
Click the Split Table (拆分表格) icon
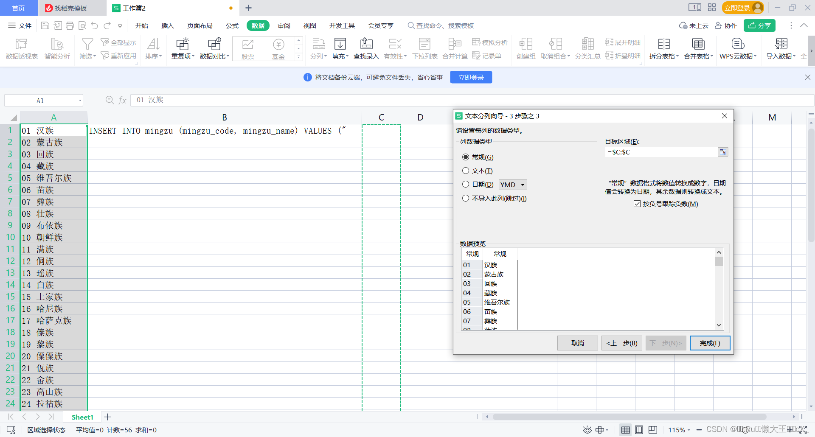click(664, 44)
